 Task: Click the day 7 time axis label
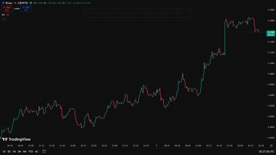tap(157, 146)
